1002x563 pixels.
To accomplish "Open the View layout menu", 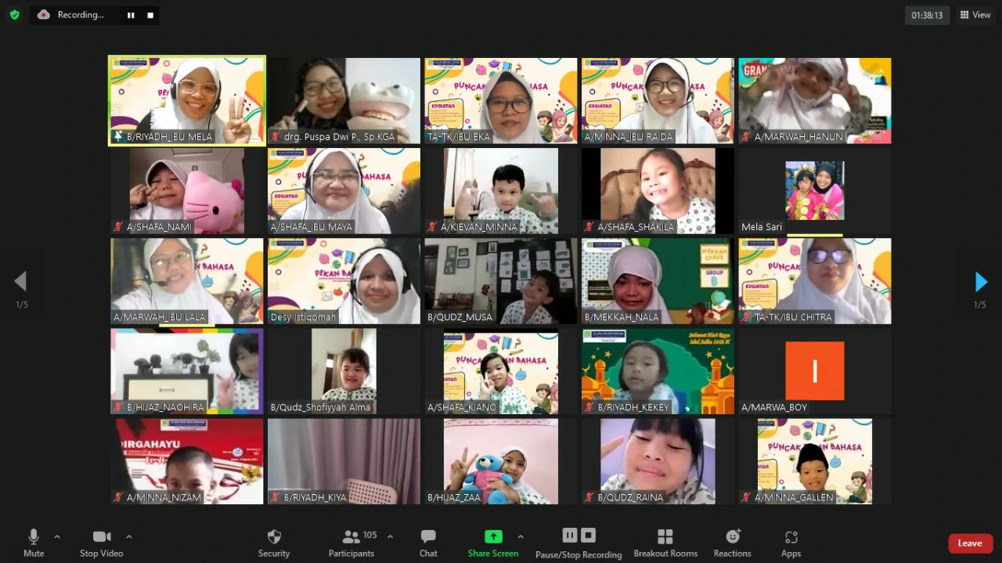I will coord(975,15).
